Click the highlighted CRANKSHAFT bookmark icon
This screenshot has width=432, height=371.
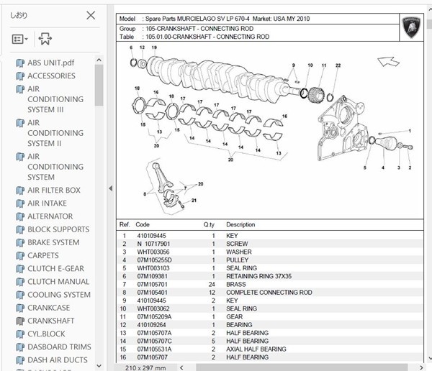tap(20, 321)
